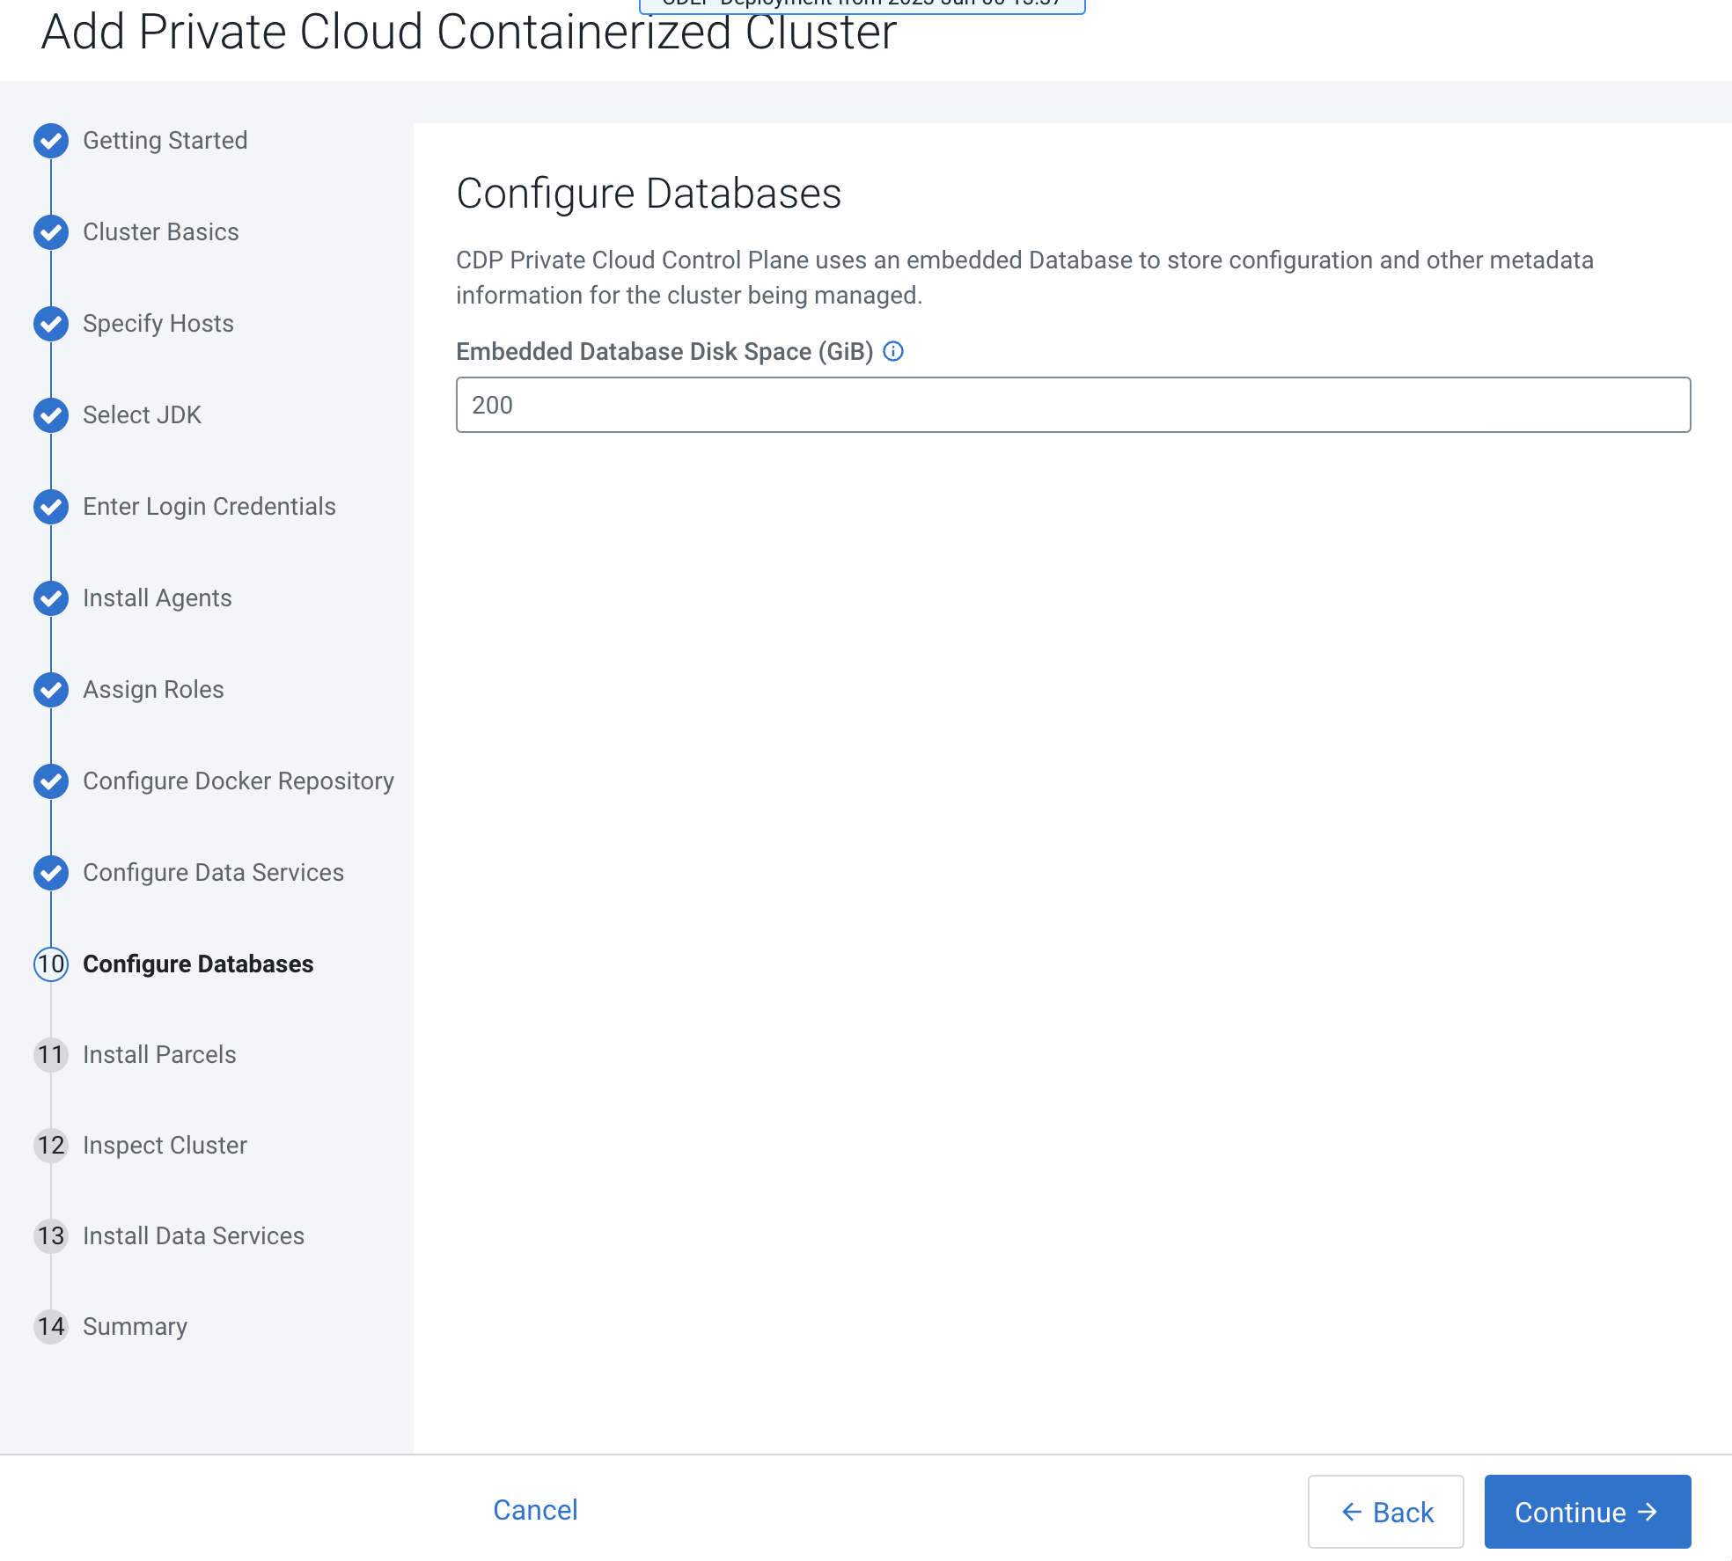Click the info icon beside Disk Space label

coord(893,352)
